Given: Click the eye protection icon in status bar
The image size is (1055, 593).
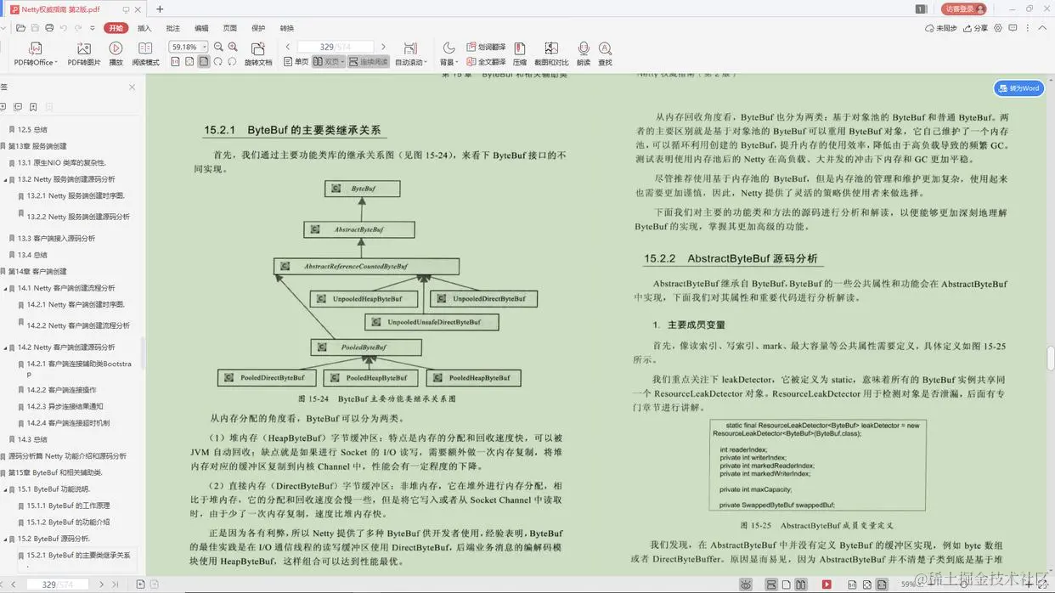Looking at the screenshot, I should pos(745,585).
